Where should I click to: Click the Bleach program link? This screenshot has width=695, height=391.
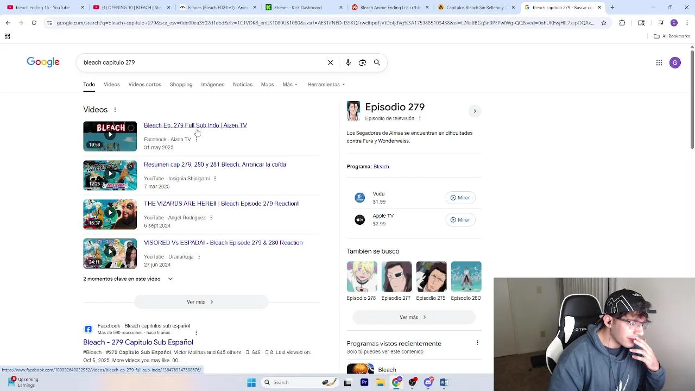(381, 167)
